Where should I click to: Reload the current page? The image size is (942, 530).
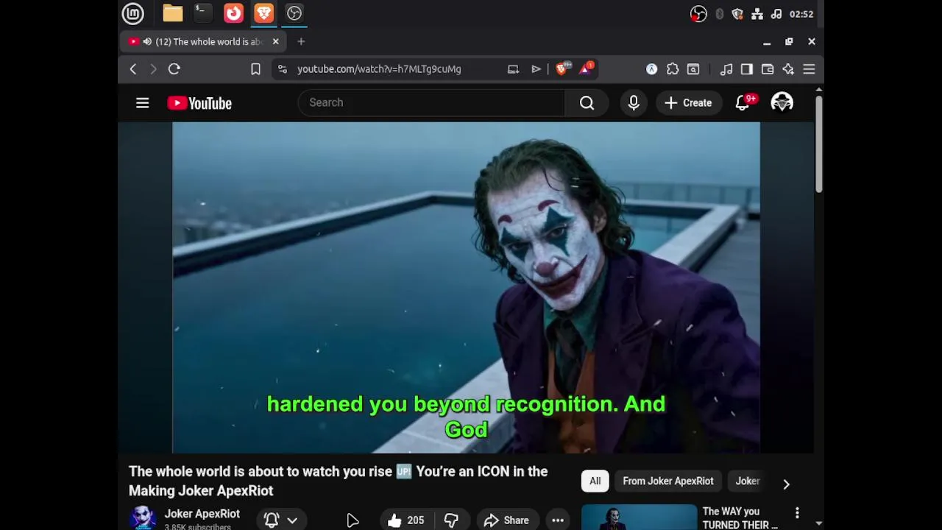point(174,68)
